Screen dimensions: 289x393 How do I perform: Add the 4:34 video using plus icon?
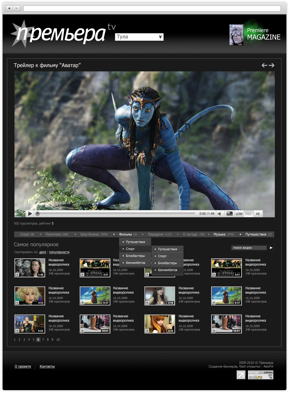pos(17,303)
